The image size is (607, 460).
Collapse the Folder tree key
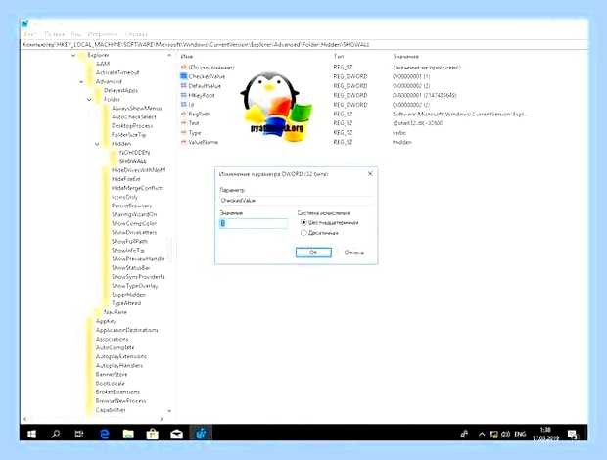click(x=89, y=100)
